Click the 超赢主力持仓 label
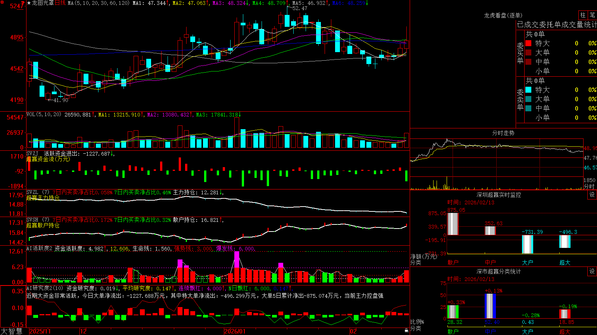This screenshot has height=335, width=597. tap(43, 198)
